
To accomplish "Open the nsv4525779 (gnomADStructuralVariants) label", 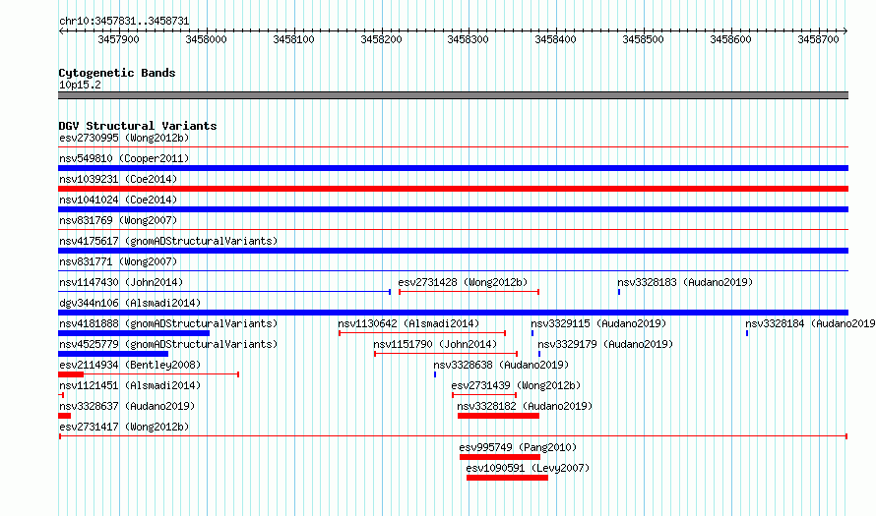I will coord(168,344).
